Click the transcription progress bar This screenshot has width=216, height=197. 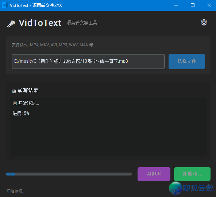[x=69, y=174]
